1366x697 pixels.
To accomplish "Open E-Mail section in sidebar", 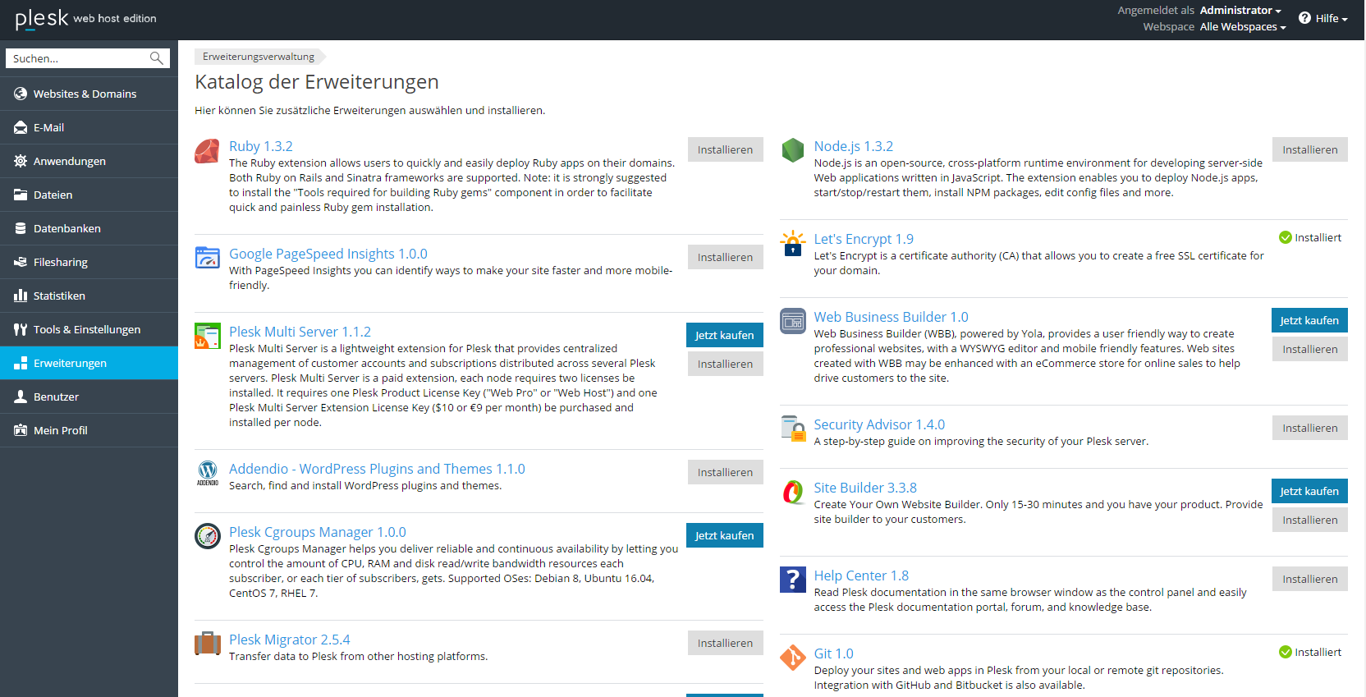I will 89,127.
